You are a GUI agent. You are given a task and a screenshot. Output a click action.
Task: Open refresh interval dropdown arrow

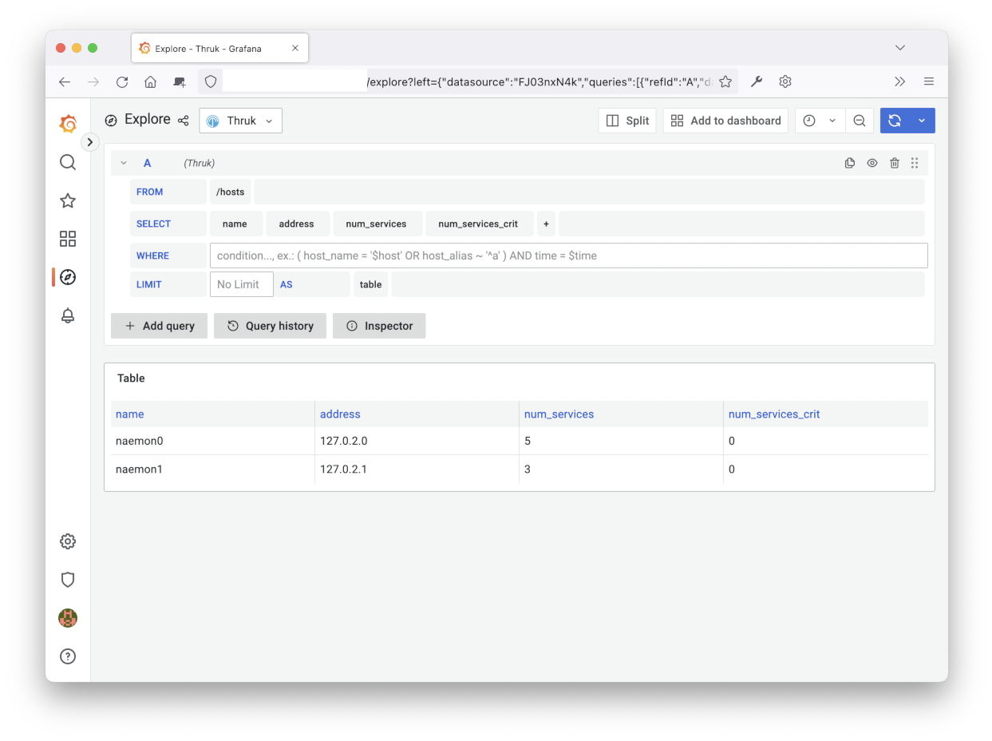922,121
